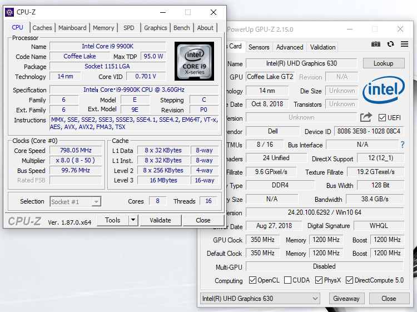Image resolution: width=417 pixels, height=312 pixels.
Task: Click the Level 3 cache value 16 MBytes
Action: (x=163, y=180)
